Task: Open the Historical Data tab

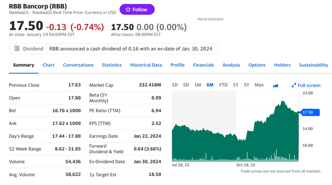Action: coord(146,65)
